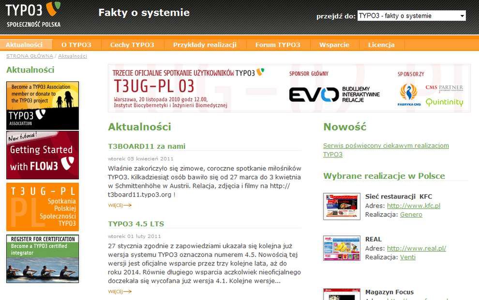Click the 'wtorek 05 kwiecień 2011' date text
This screenshot has width=479, height=300.
click(x=140, y=158)
